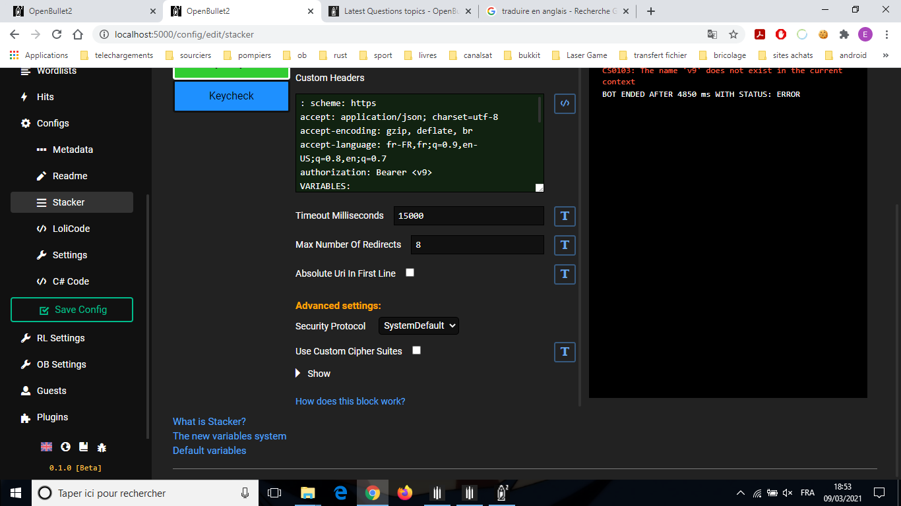Viewport: 901px width, 506px height.
Task: Bookmark this page with the star icon
Action: tap(733, 34)
